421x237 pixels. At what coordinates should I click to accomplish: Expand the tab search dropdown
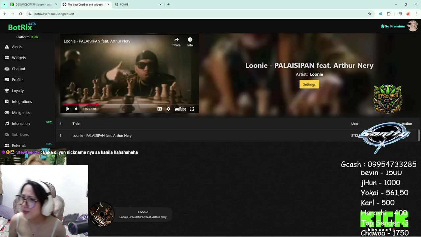click(x=4, y=5)
